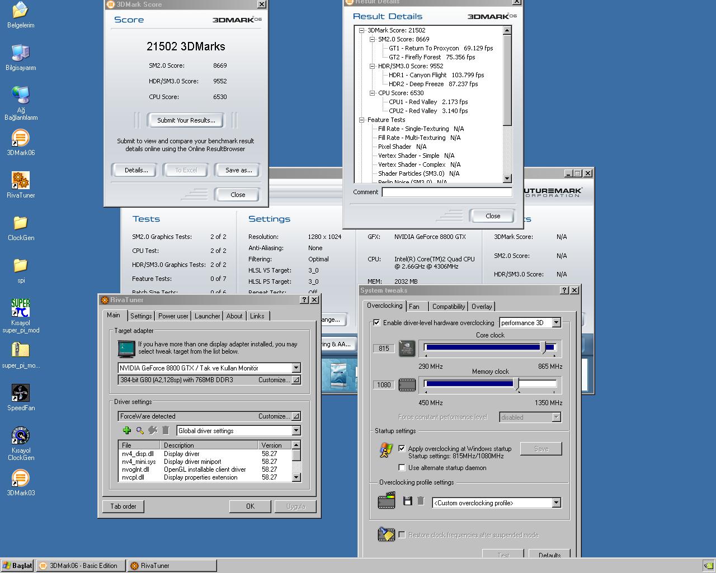Switch to the Compatibility tab
Screen dimensions: 716x573
[x=449, y=307]
